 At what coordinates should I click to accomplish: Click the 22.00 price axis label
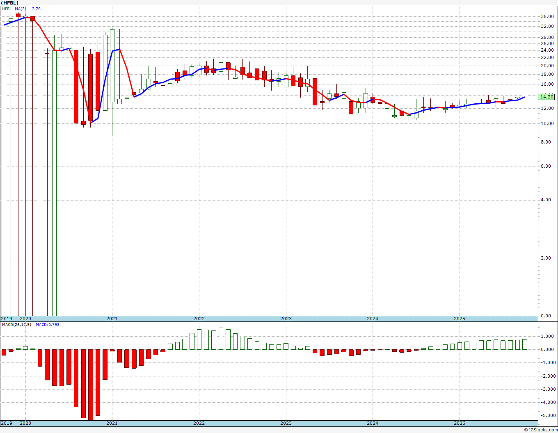547,57
